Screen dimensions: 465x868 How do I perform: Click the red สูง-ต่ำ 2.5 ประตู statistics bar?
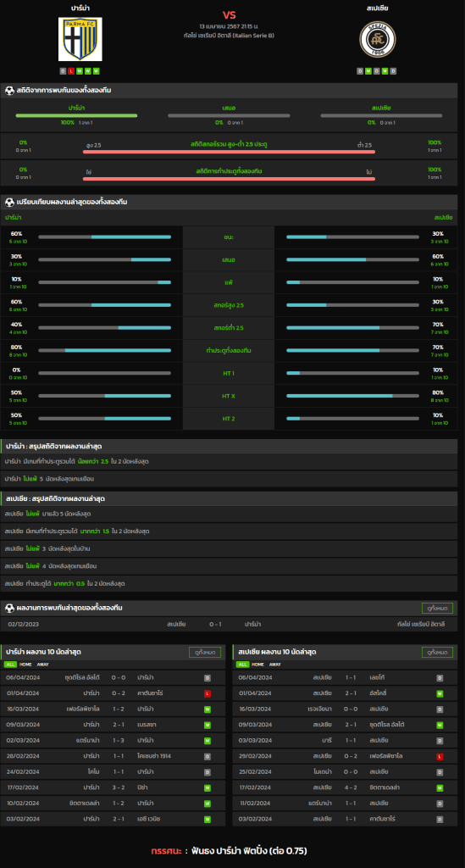[229, 152]
